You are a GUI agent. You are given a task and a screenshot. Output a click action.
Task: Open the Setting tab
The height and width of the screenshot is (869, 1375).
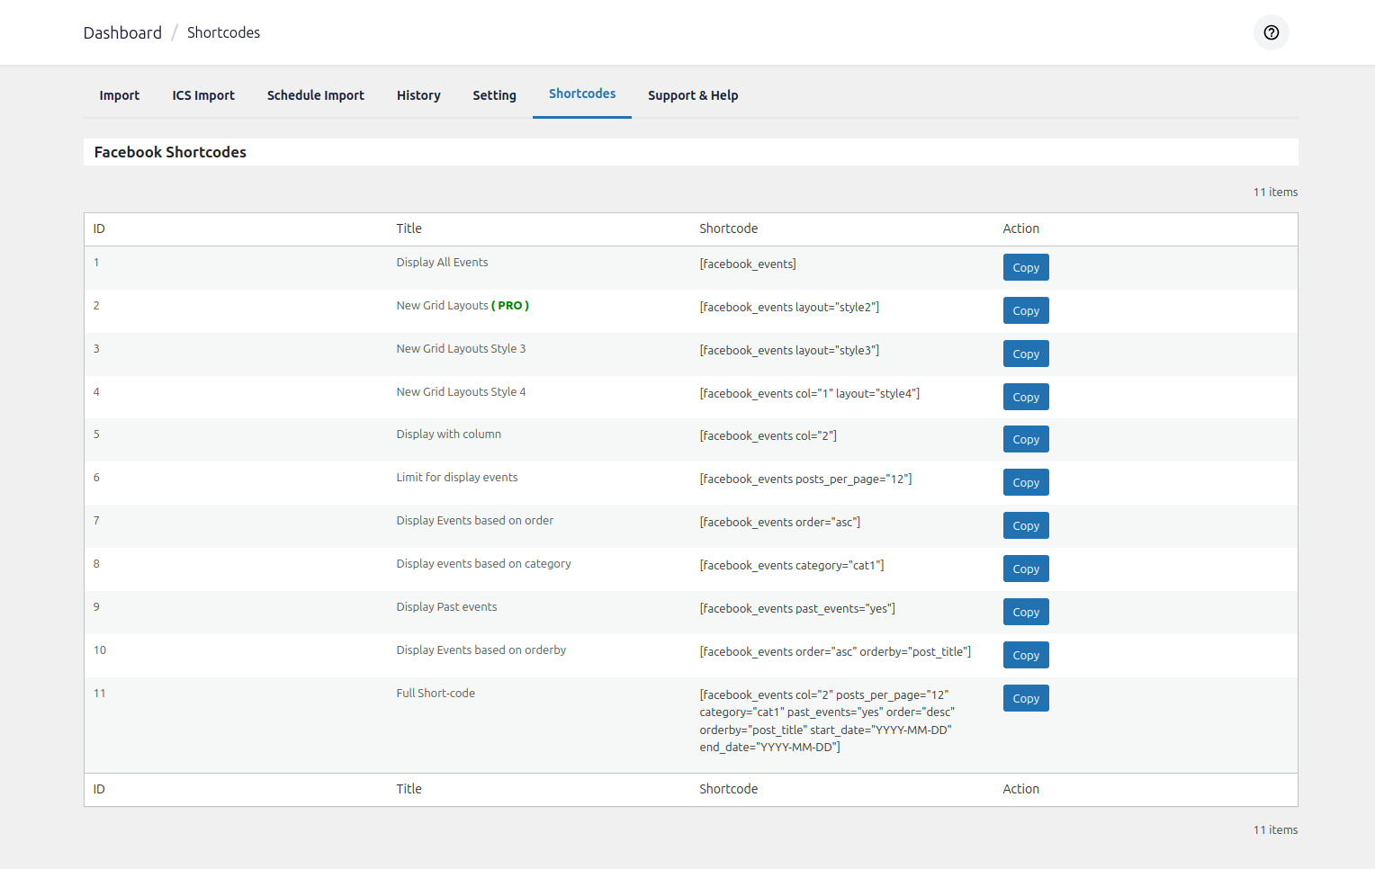pos(494,95)
